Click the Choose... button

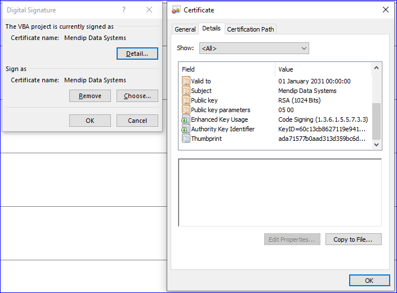pyautogui.click(x=137, y=96)
